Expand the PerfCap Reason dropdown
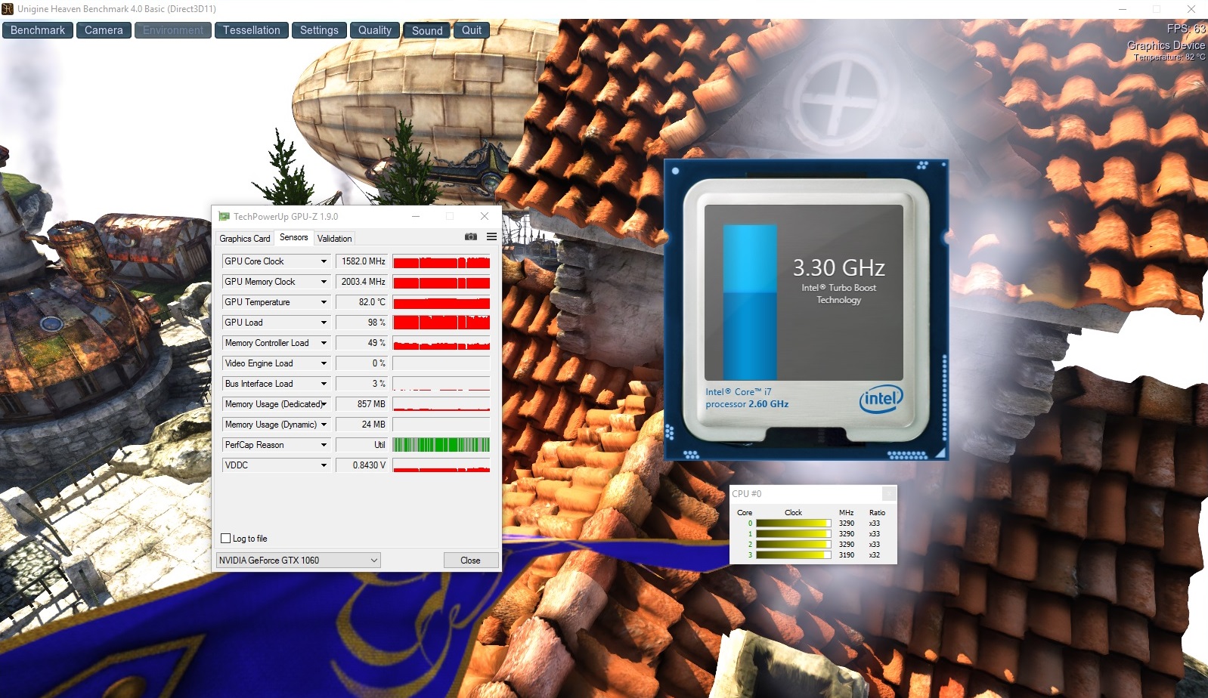1208x698 pixels. click(x=324, y=445)
